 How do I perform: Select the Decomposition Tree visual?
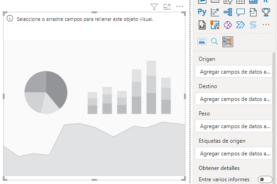[228, 12]
